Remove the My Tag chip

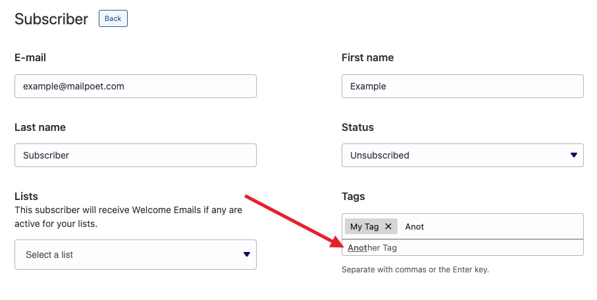pos(388,226)
